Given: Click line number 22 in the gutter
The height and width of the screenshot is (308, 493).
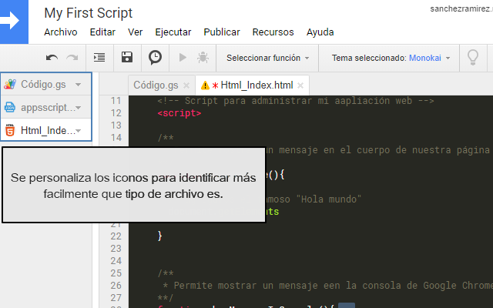Looking at the screenshot, I should [116, 236].
